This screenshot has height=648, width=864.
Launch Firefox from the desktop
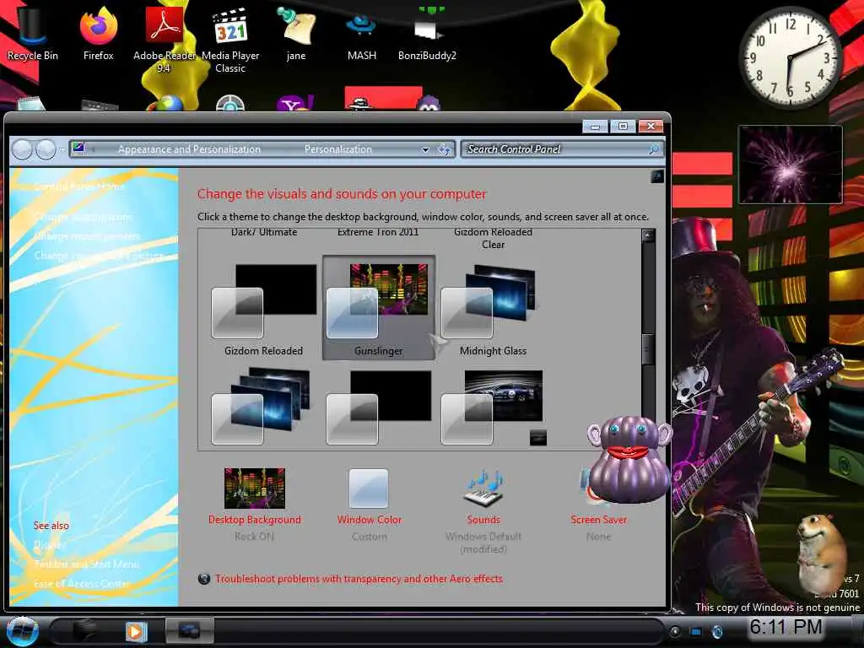(x=98, y=33)
